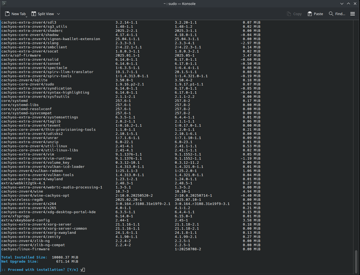Click the cachyos/linux-firmware package line
The height and width of the screenshot is (275, 360).
click(x=26, y=249)
